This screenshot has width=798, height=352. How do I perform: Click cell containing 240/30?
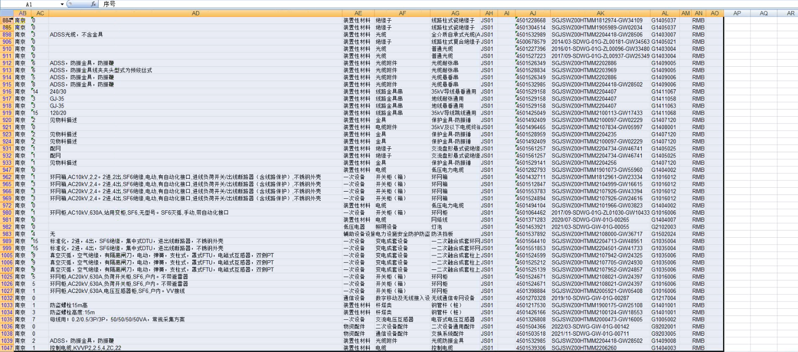(58, 92)
